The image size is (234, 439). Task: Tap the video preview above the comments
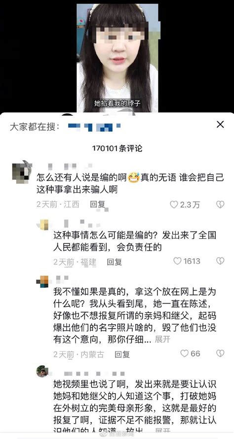click(x=117, y=58)
